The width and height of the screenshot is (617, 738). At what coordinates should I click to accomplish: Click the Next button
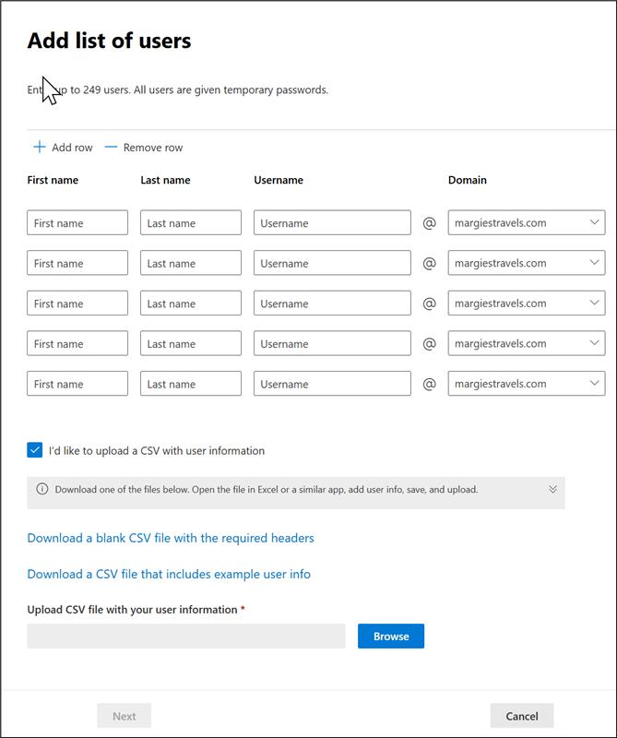[x=125, y=716]
